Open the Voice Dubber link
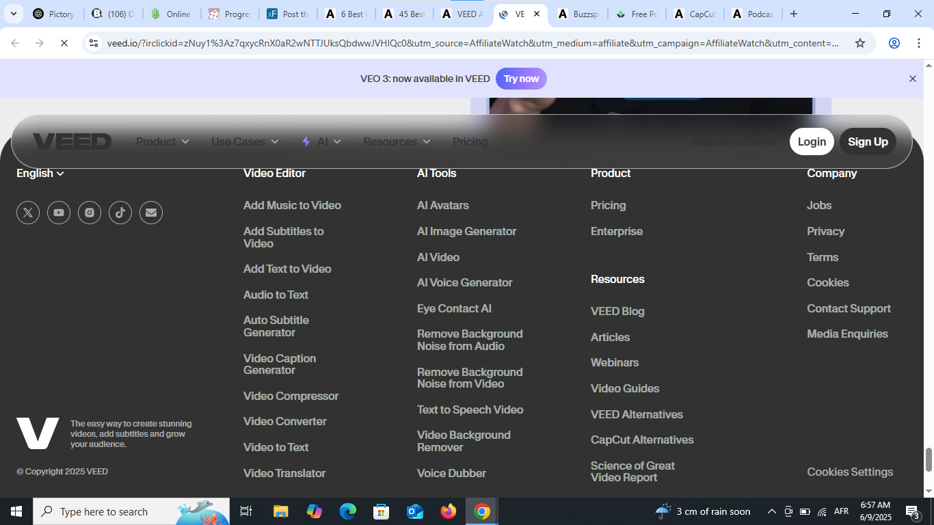Image resolution: width=934 pixels, height=525 pixels. (451, 474)
